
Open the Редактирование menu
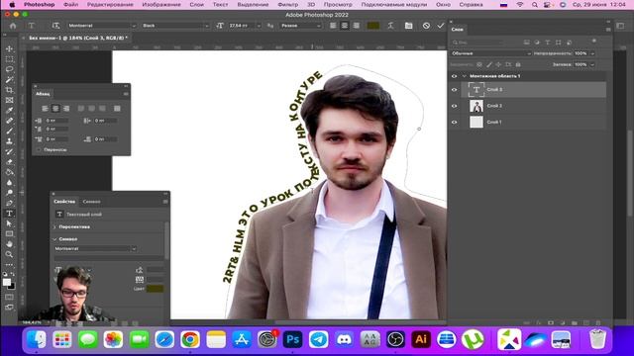coord(110,4)
